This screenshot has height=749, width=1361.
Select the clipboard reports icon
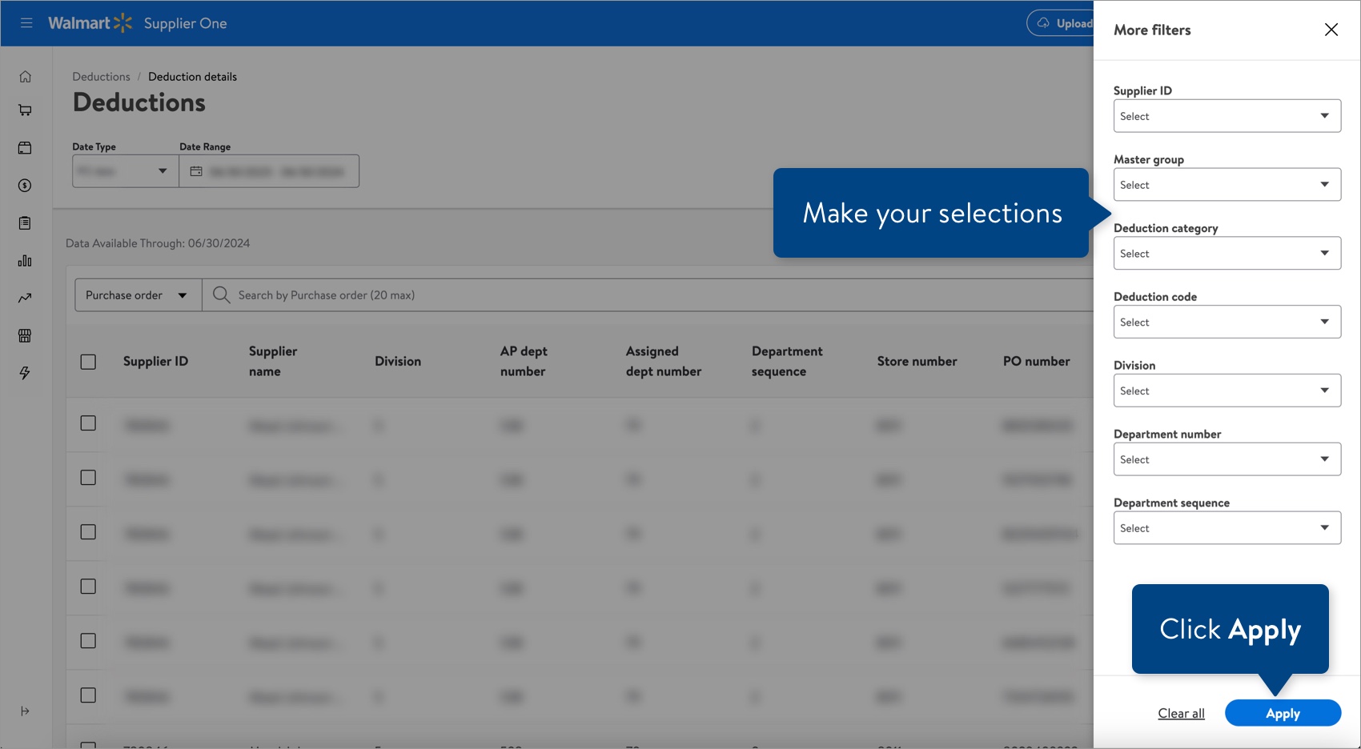(x=25, y=222)
